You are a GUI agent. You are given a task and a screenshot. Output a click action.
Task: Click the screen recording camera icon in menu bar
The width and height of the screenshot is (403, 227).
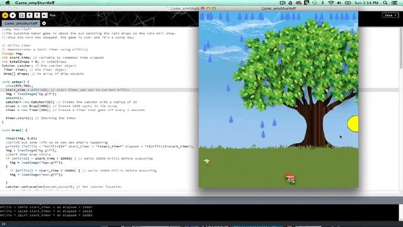tap(283, 3)
